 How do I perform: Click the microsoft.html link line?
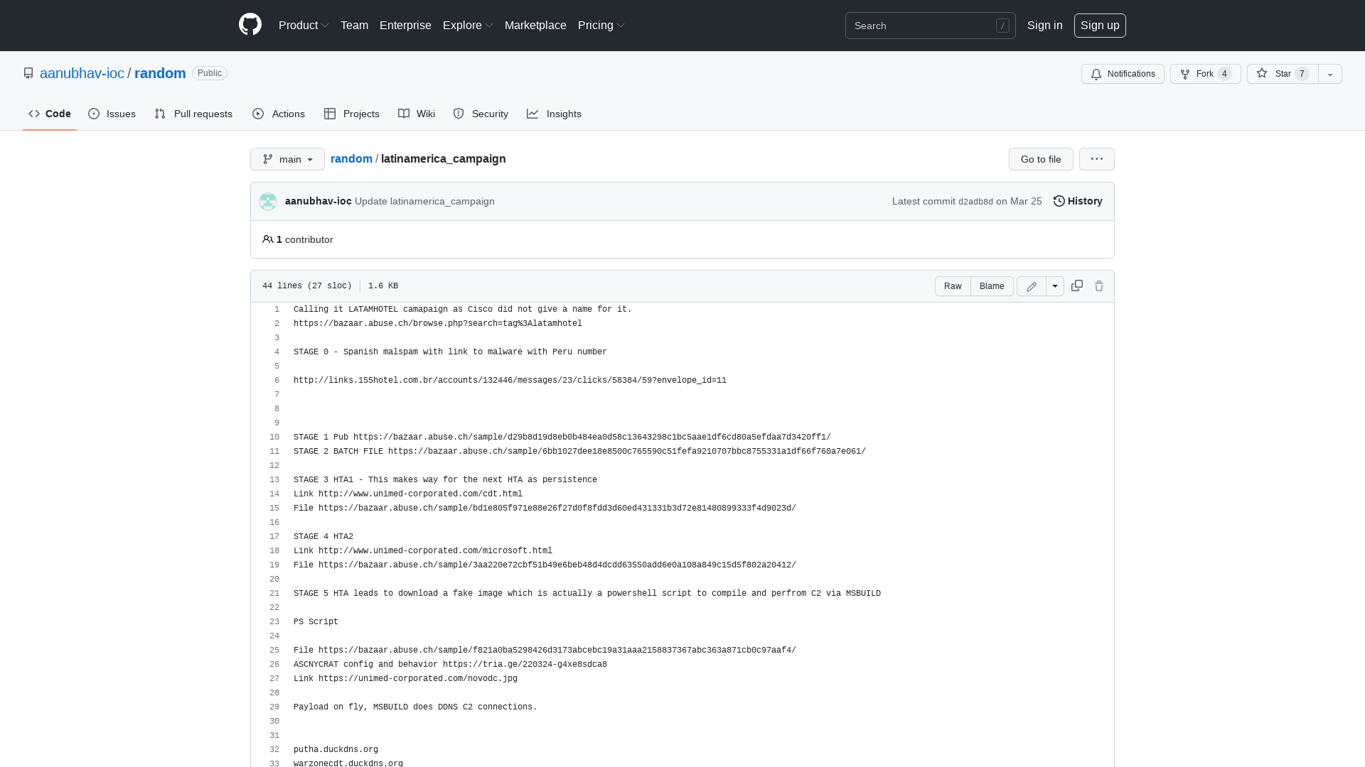(x=423, y=551)
